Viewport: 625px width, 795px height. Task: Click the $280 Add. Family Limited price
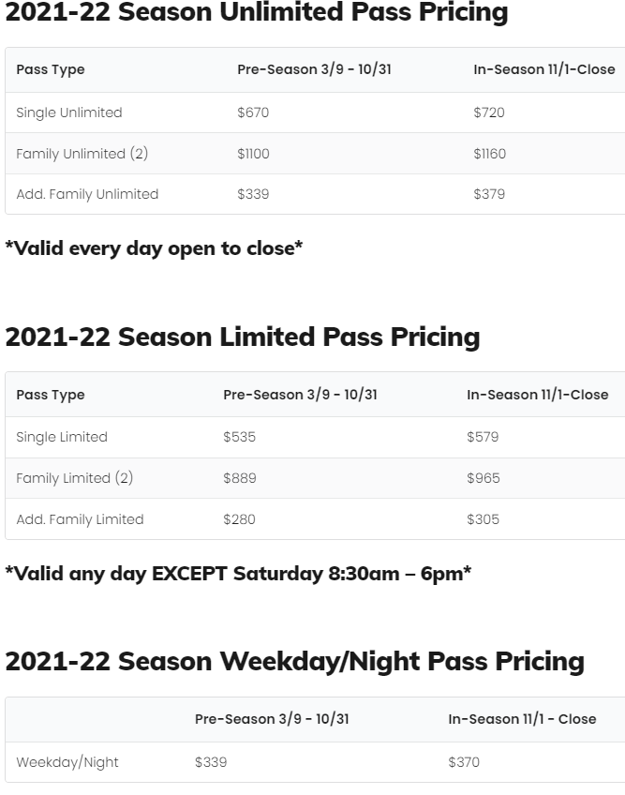pos(239,519)
